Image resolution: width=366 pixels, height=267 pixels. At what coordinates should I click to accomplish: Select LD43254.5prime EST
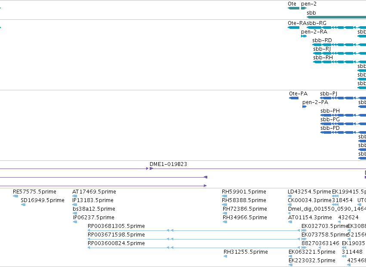coord(290,196)
